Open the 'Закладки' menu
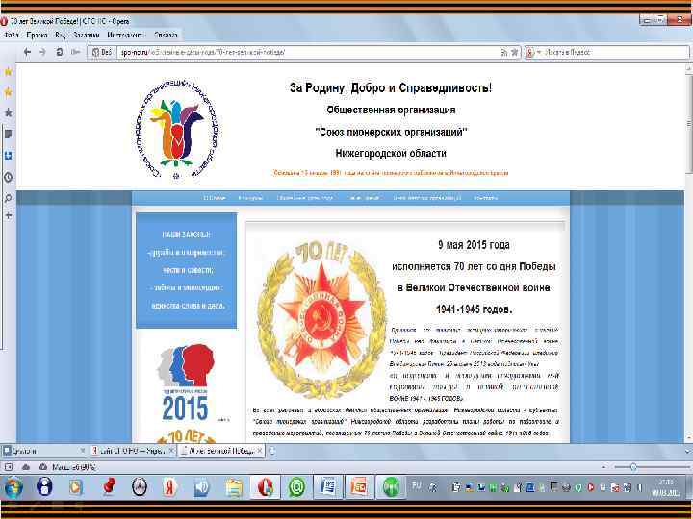 (x=87, y=35)
